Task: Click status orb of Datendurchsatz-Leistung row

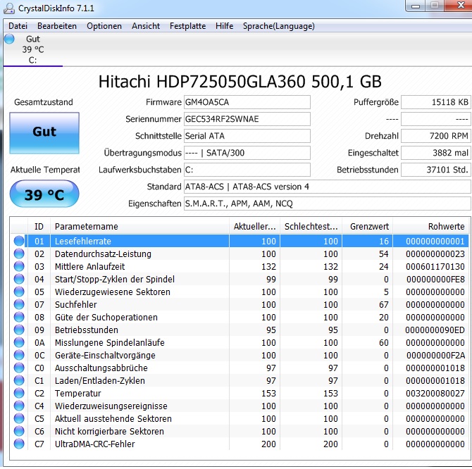Action: point(19,254)
